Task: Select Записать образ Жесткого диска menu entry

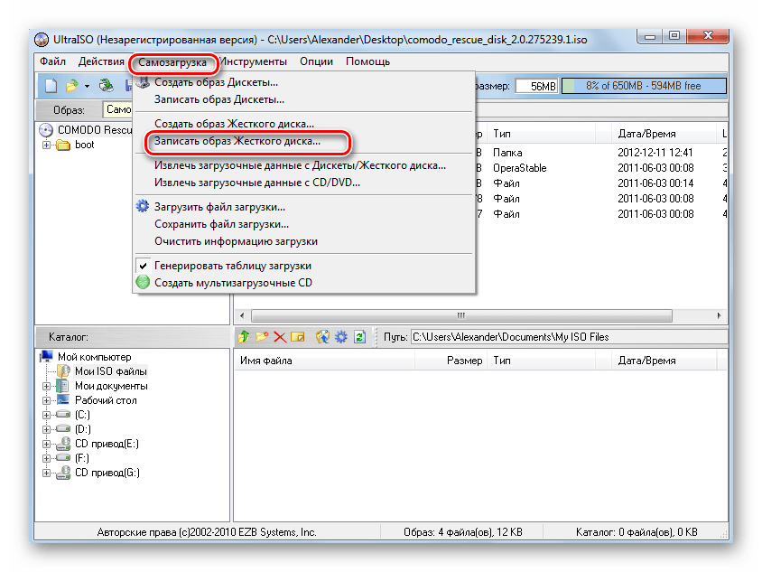Action: (x=237, y=142)
